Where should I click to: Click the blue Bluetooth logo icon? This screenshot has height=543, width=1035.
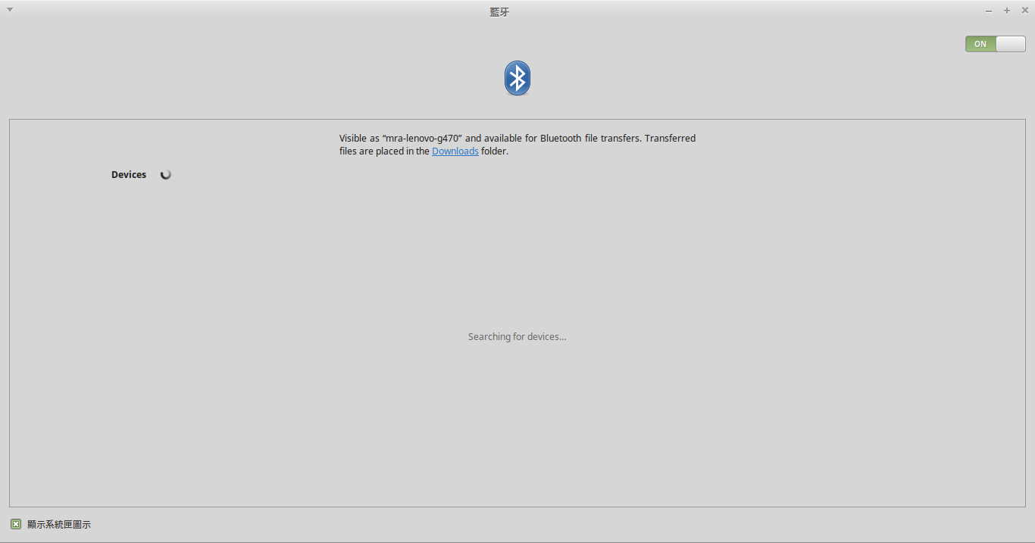[x=517, y=78]
